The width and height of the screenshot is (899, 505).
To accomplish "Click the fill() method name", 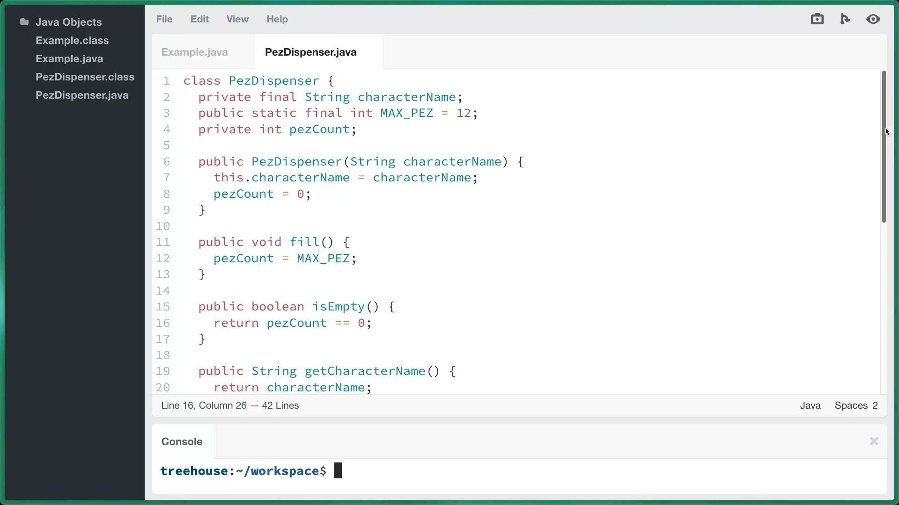I will coord(304,242).
